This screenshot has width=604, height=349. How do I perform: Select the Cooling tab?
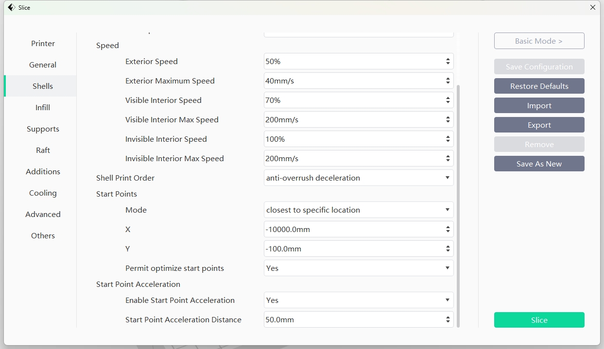click(x=43, y=193)
